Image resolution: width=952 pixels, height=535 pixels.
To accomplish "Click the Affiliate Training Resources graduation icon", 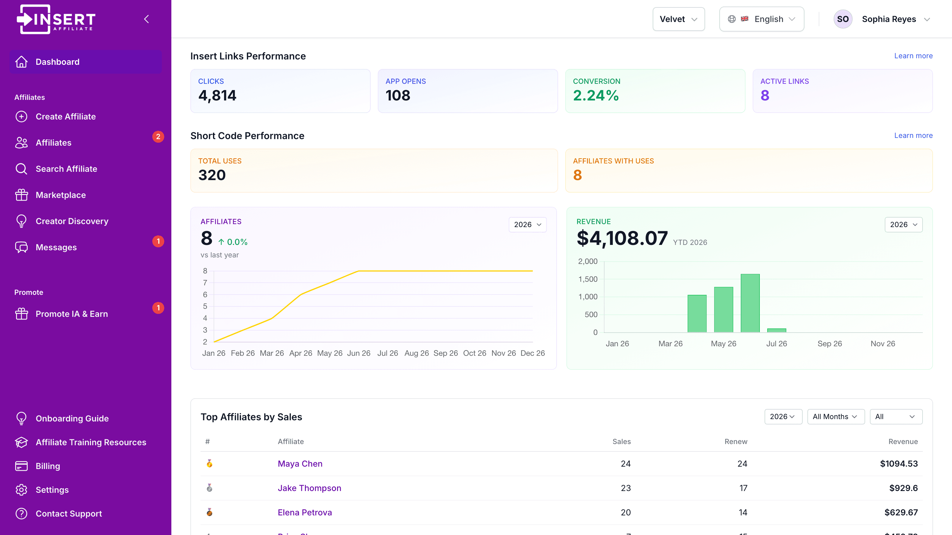I will point(21,442).
